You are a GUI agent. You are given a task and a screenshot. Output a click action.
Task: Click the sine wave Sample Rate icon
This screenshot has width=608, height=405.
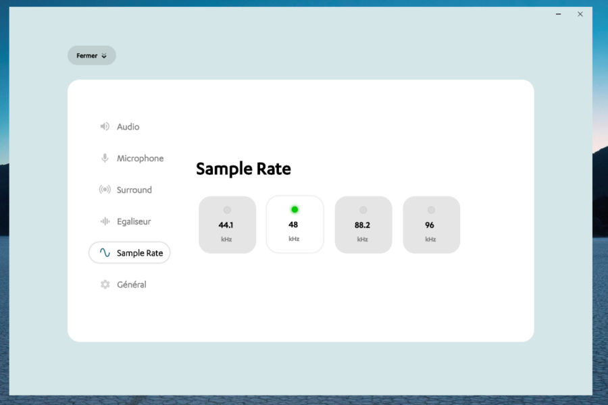tap(105, 252)
